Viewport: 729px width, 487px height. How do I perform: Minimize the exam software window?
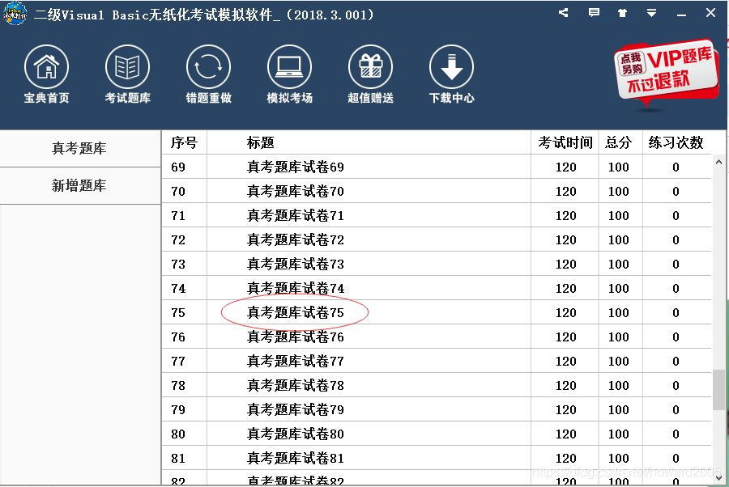(x=681, y=15)
